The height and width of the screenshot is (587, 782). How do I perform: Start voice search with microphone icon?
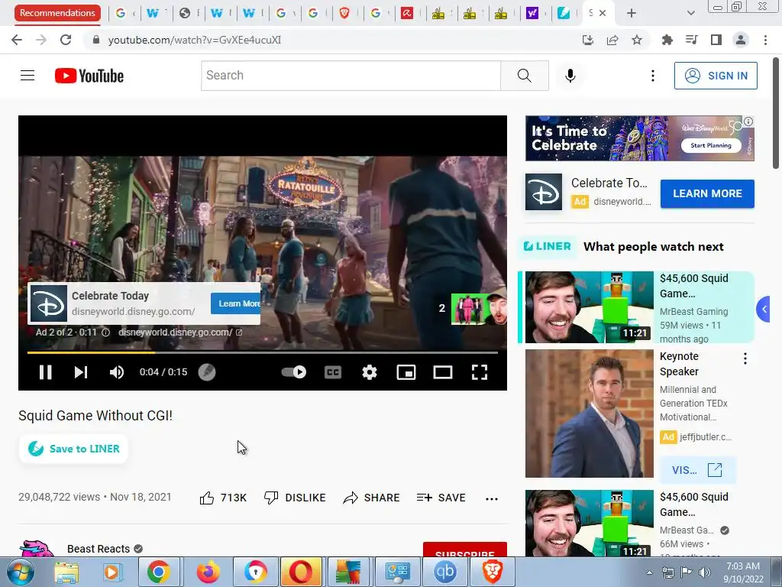tap(570, 76)
